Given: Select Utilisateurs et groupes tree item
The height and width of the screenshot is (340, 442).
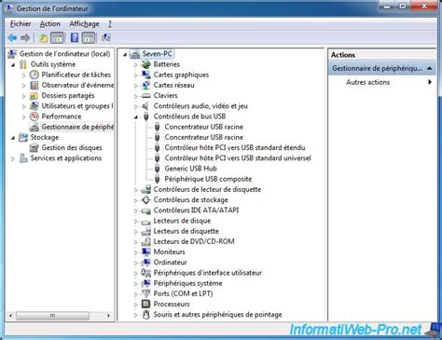Looking at the screenshot, I should click(x=77, y=106).
